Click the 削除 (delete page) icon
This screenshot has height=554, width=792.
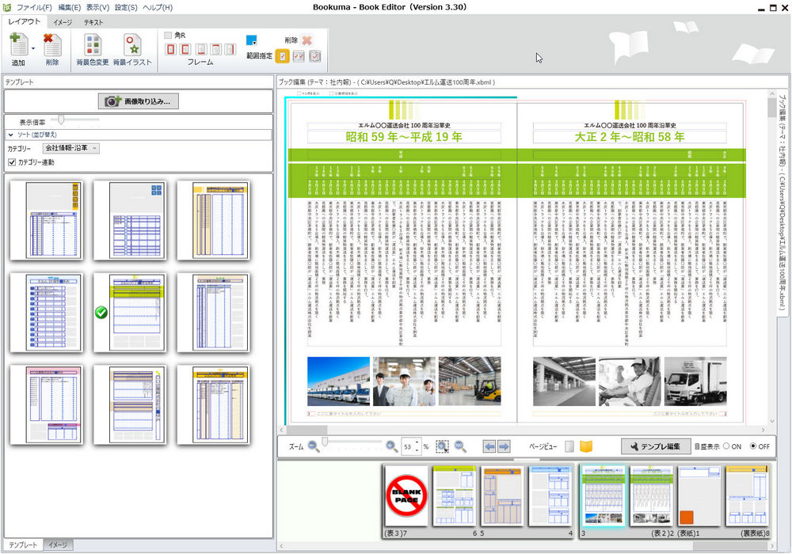[52, 46]
